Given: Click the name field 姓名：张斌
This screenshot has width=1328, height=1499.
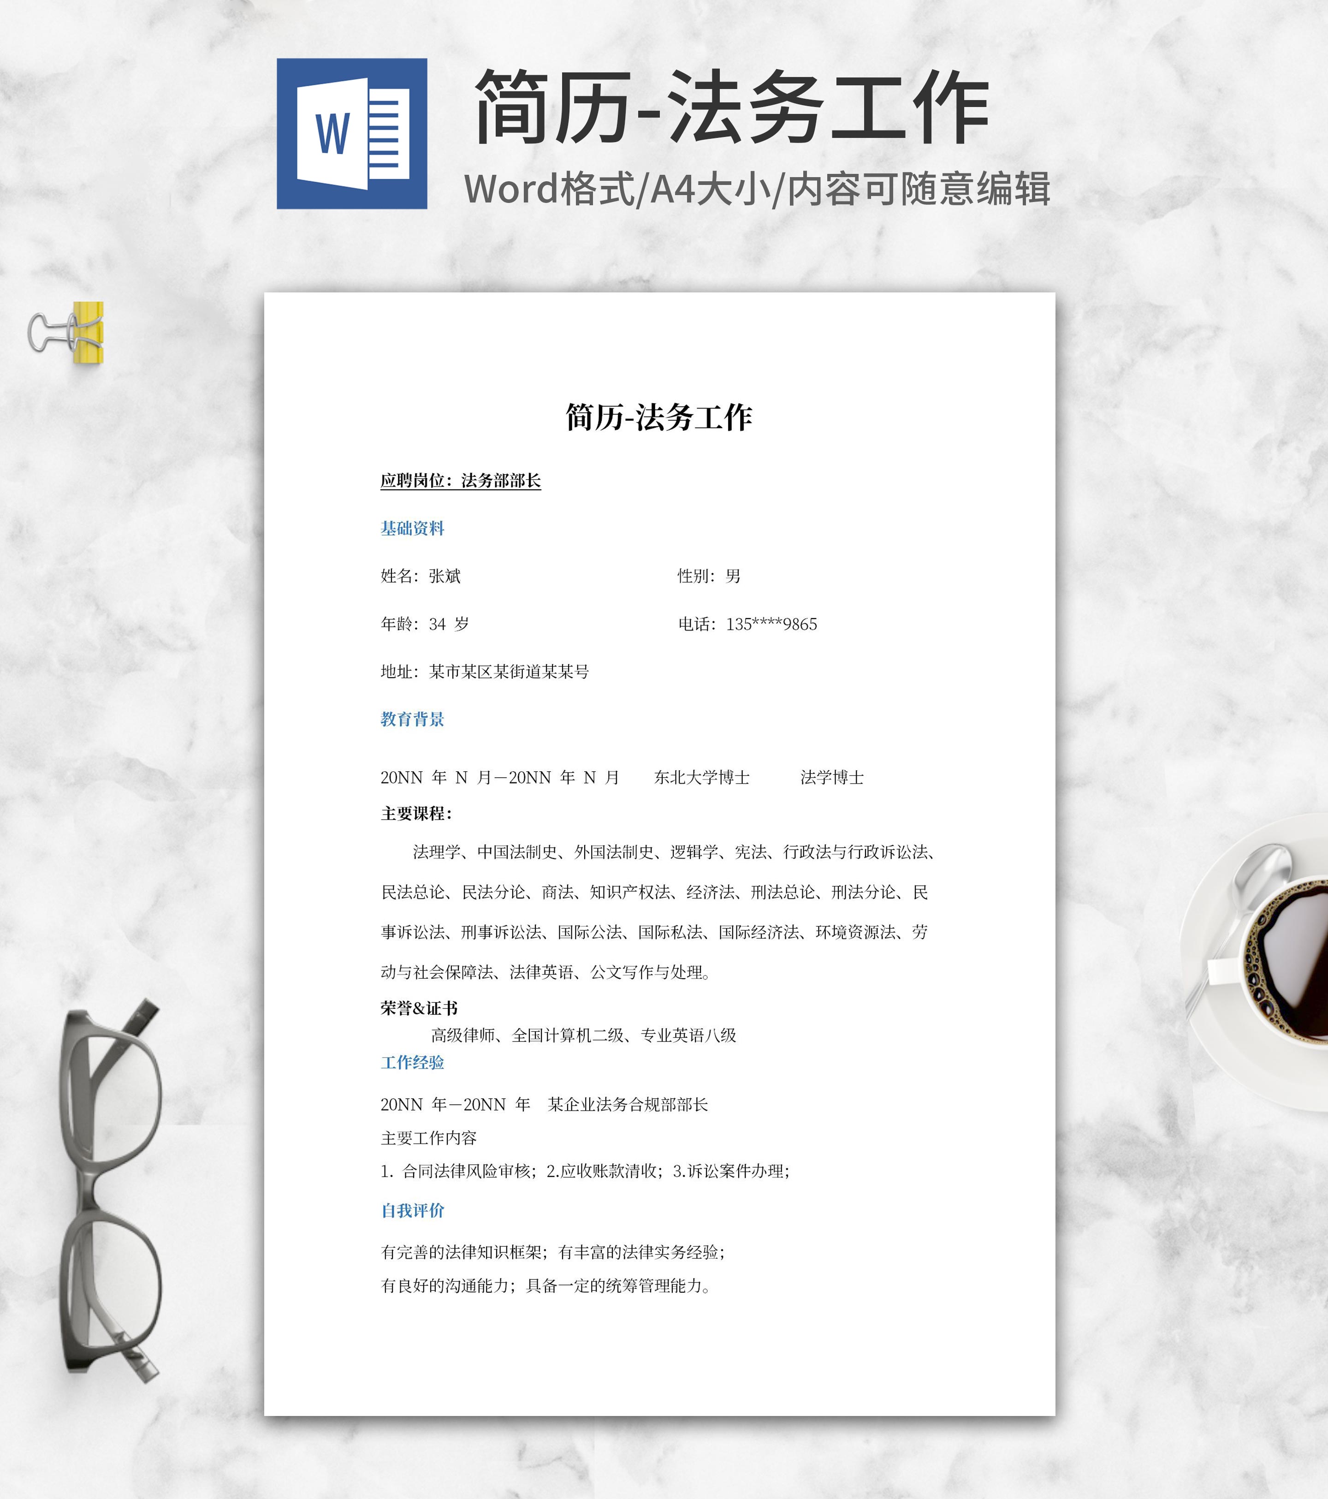Looking at the screenshot, I should pos(420,576).
